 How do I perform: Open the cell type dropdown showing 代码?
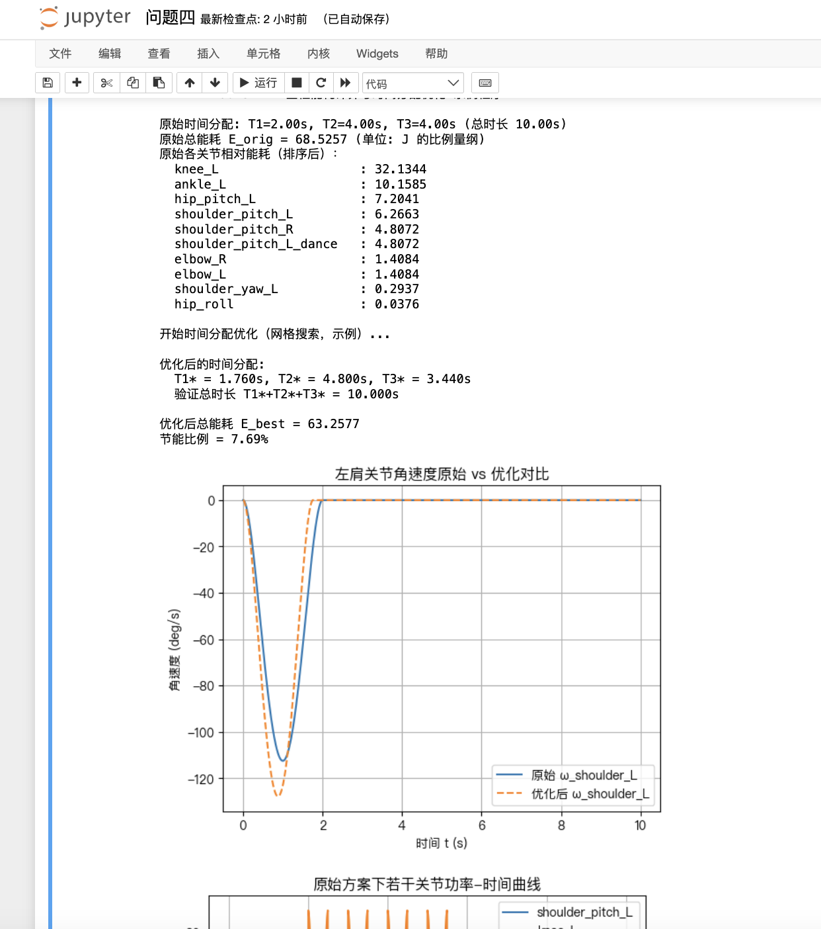(x=413, y=83)
